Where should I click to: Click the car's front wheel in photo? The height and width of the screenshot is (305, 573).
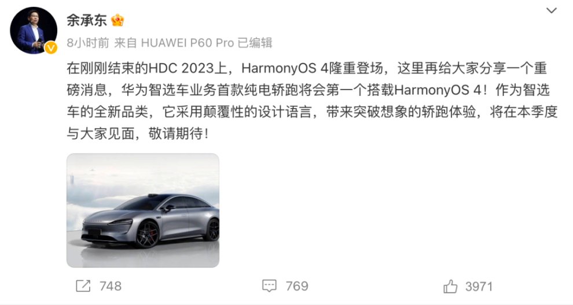click(x=148, y=235)
